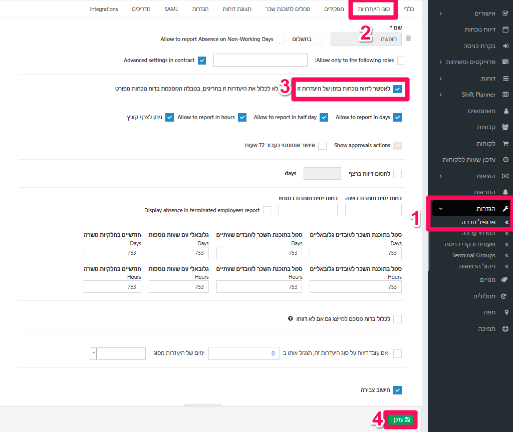Screen dimensions: 513x432
Task: Click the Shift Planner table icon
Action: 505,95
